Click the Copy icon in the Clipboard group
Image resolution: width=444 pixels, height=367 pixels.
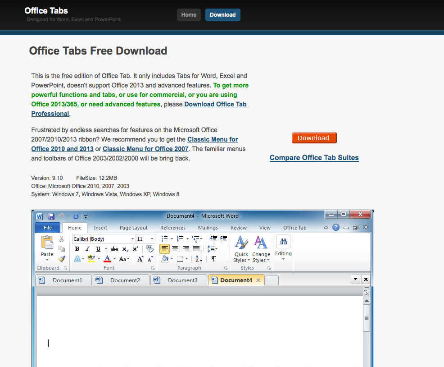tap(61, 249)
